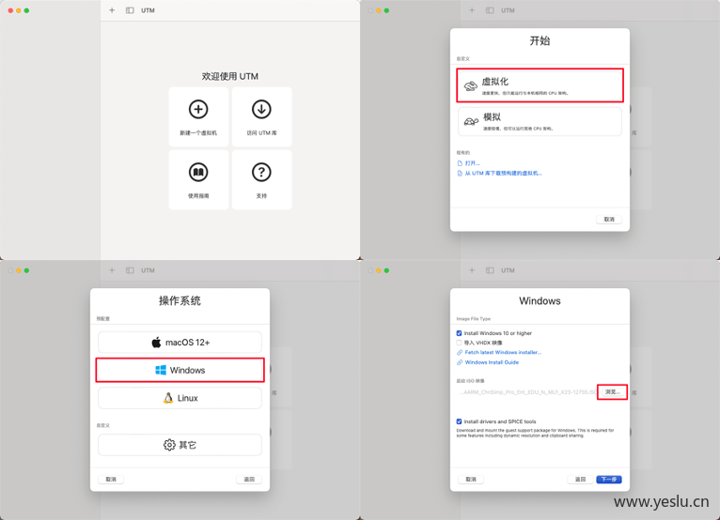Click sidebar toggle icon behind the Windows dialog
Screen dimensions: 720x520
[490, 270]
